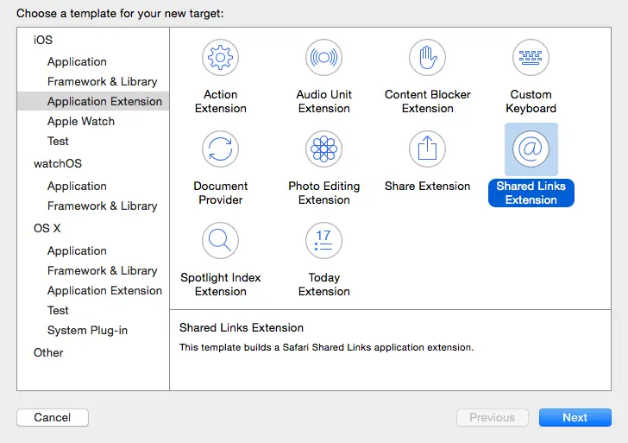Select the Action Extension gear icon
This screenshot has height=443, width=628.
tap(221, 58)
